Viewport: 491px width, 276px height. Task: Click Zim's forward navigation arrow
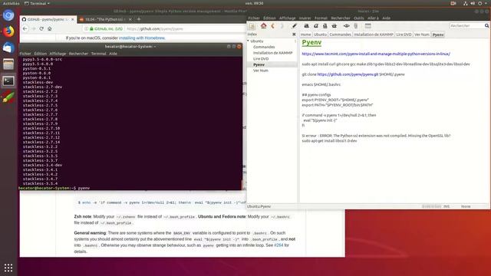(282, 26)
